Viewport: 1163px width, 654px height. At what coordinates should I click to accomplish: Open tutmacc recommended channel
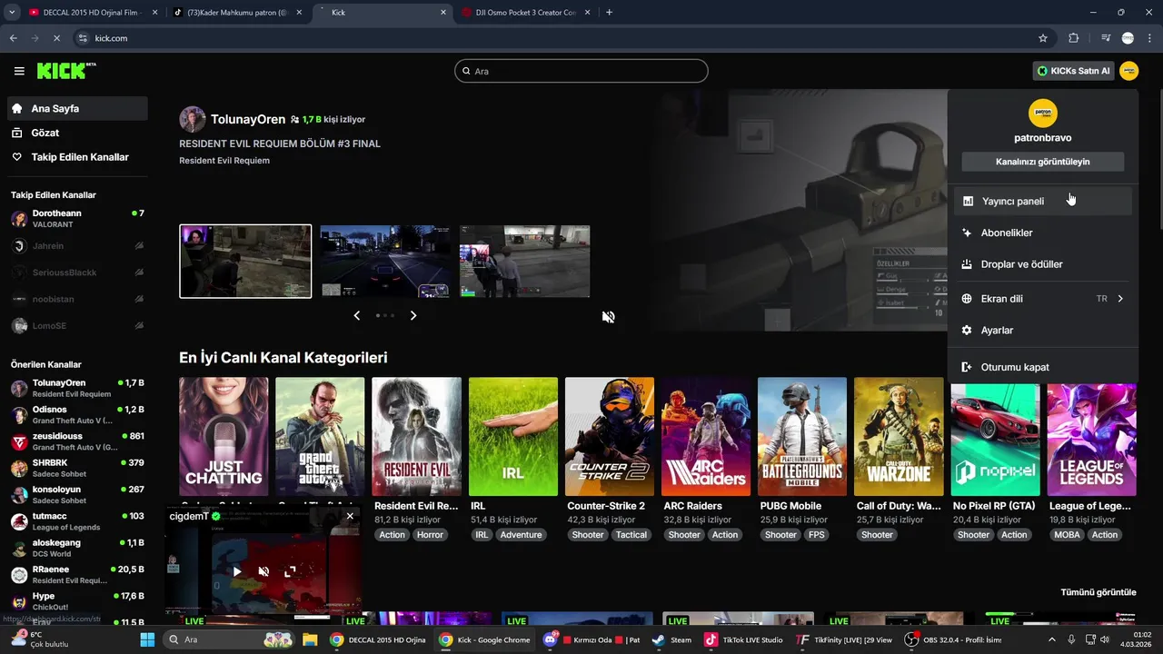76,521
